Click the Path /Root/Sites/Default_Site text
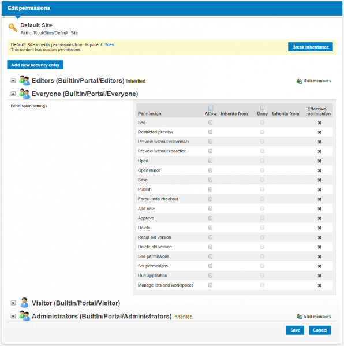 click(x=49, y=33)
